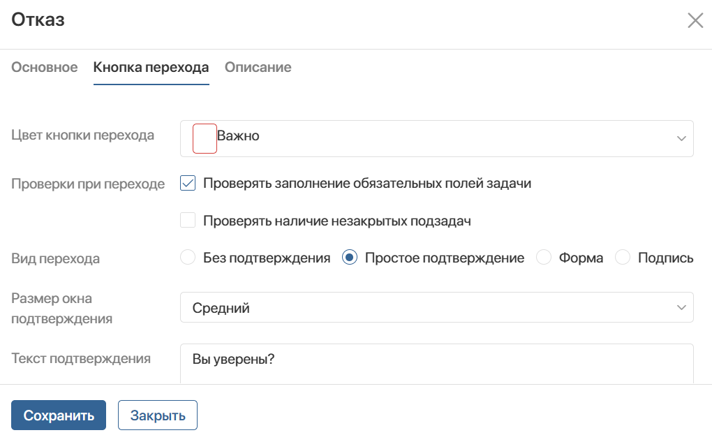Select the Кнопка перехода tab
The image size is (712, 435).
pos(151,67)
